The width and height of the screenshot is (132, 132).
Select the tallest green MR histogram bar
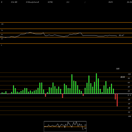pos(96,83)
